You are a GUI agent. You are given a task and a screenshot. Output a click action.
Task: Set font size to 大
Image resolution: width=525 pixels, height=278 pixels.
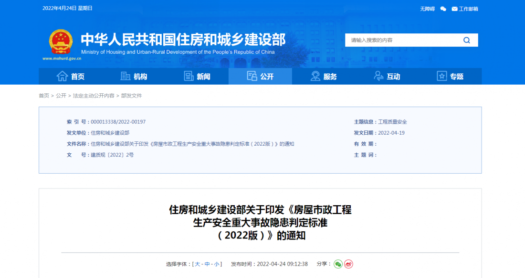click(x=197, y=264)
